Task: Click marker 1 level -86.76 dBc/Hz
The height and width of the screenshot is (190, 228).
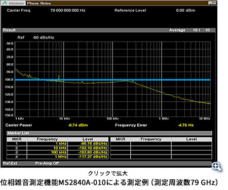Action: (x=88, y=143)
